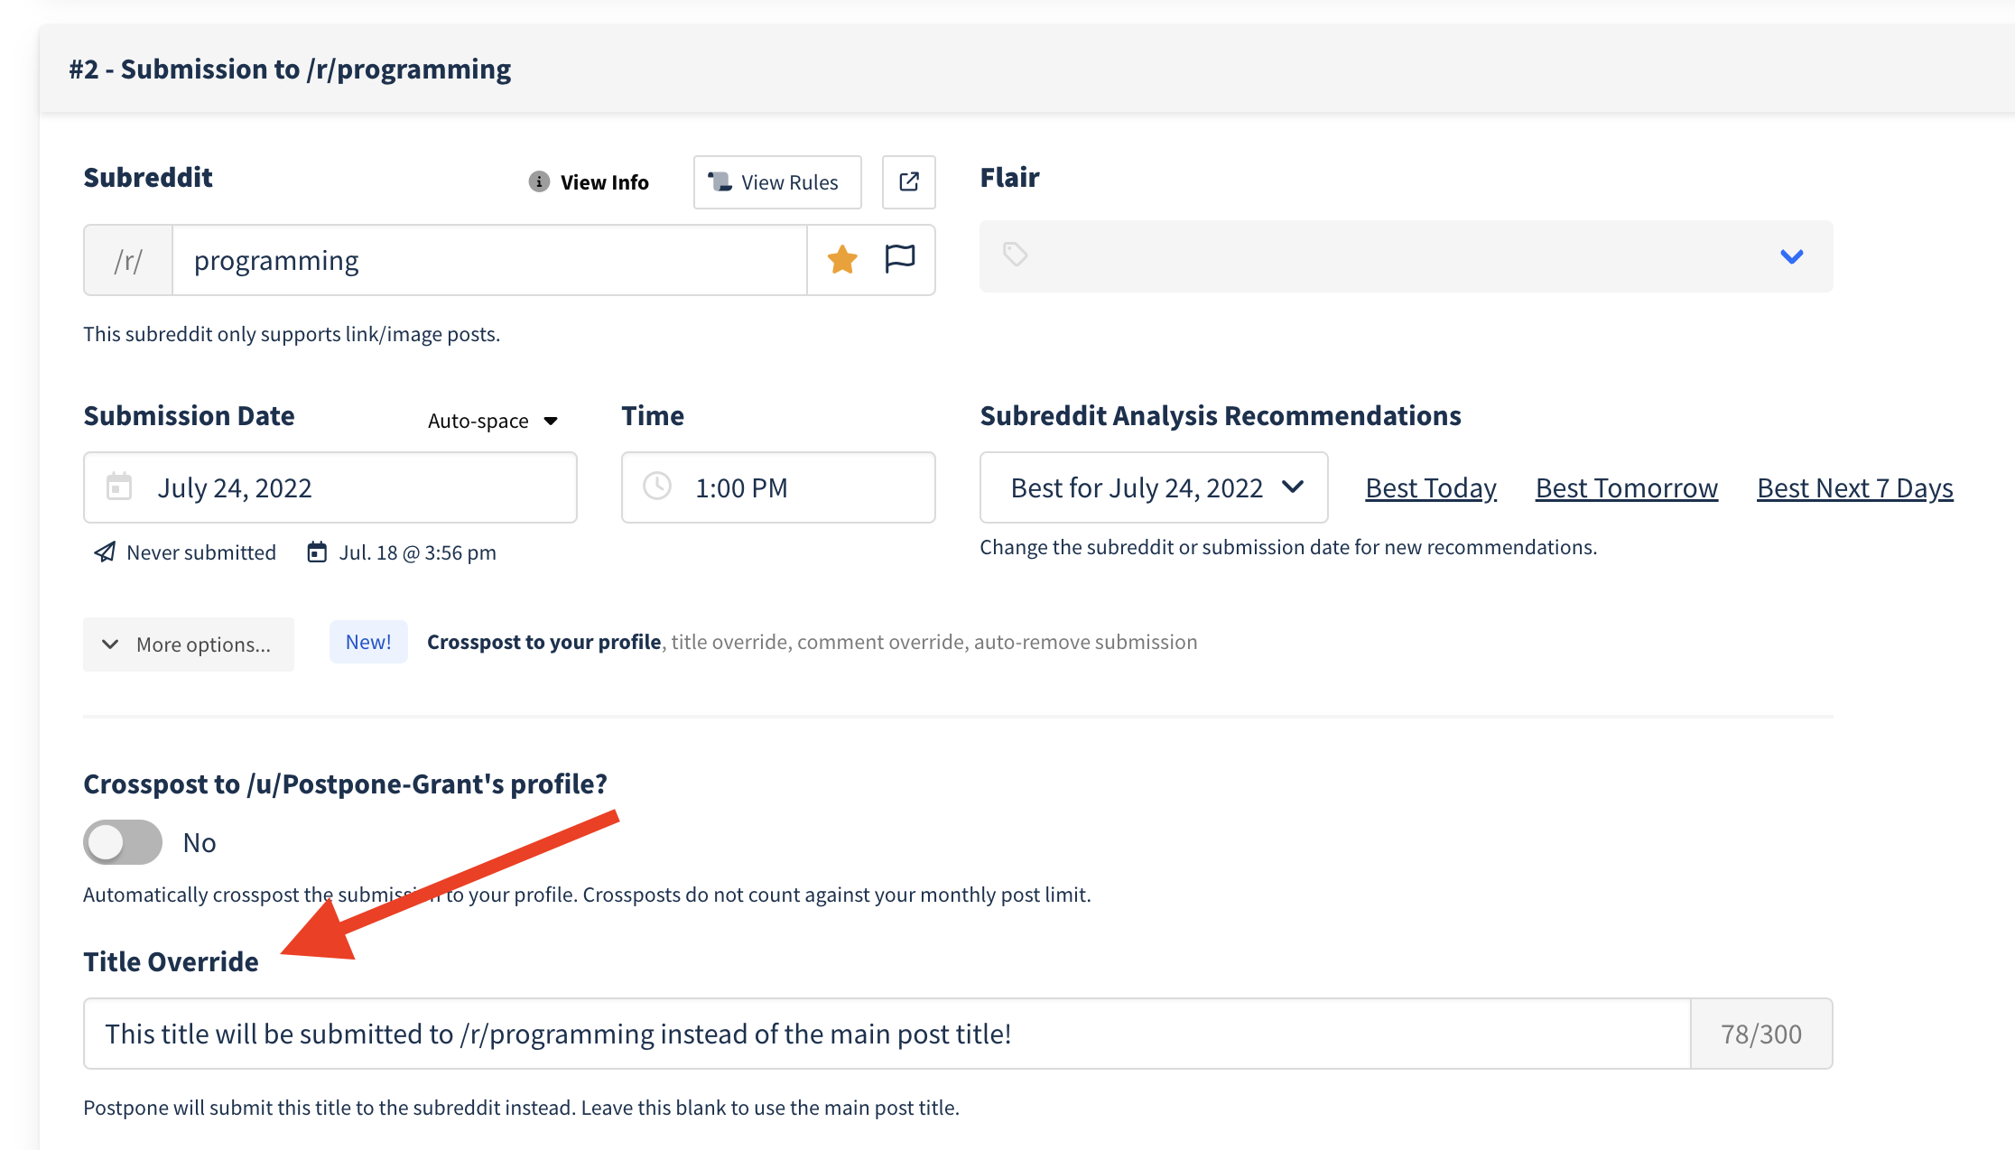Open the Flair dropdown
2015x1150 pixels.
1791,256
